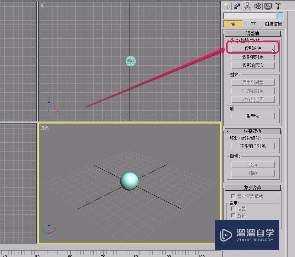295x257 pixels.
Task: Open the Create command panel
Action: (x=227, y=6)
